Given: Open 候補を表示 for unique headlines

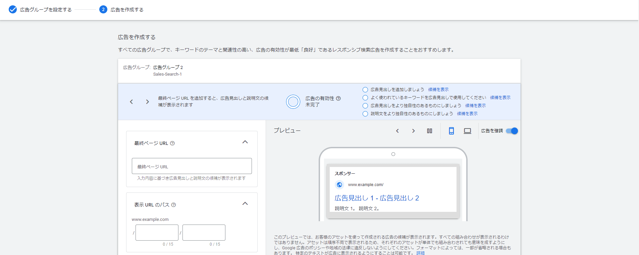Looking at the screenshot, I should point(475,106).
